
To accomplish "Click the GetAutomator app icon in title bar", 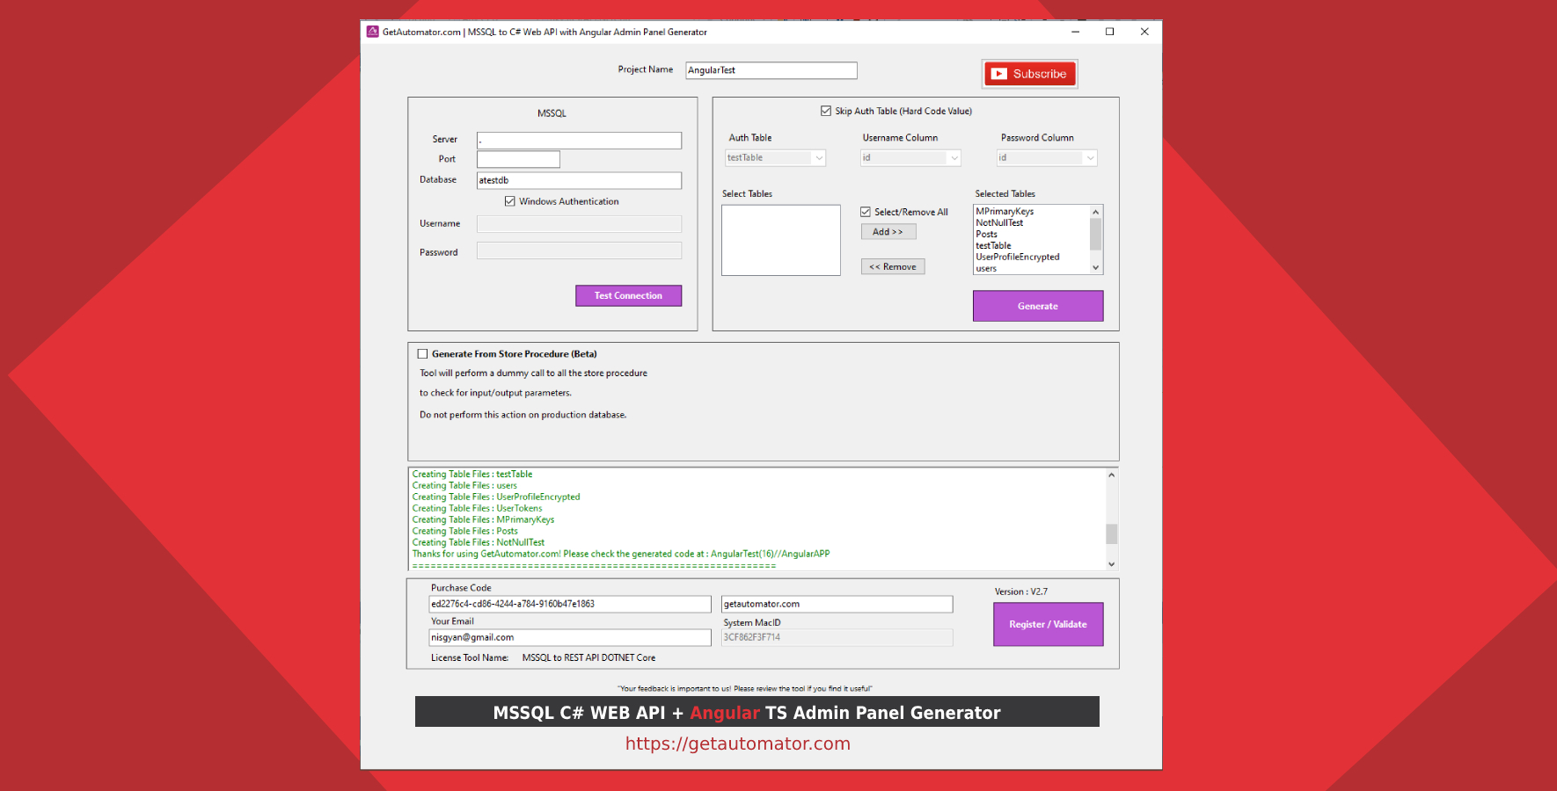I will (x=373, y=32).
